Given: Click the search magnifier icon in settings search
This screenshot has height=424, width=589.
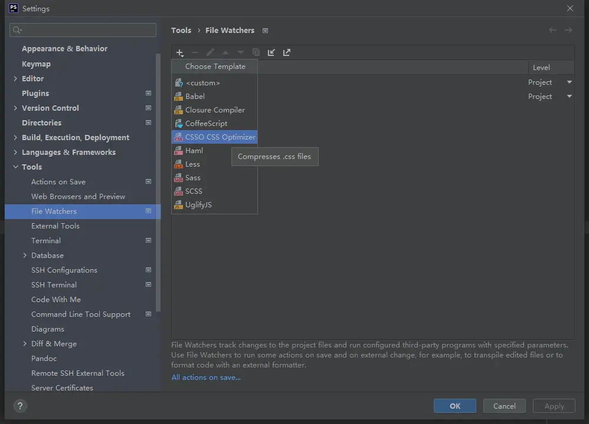Looking at the screenshot, I should (17, 30).
